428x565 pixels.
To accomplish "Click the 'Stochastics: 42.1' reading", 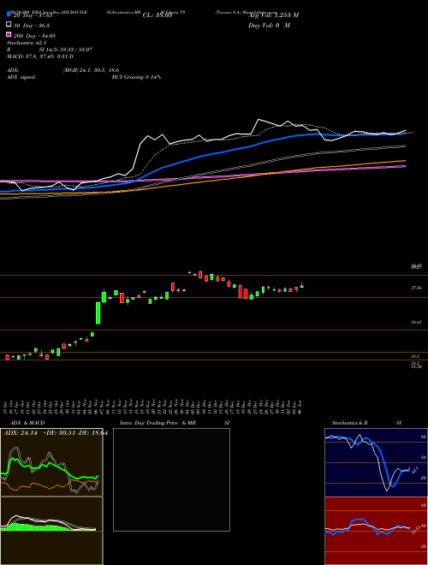I will click(27, 43).
